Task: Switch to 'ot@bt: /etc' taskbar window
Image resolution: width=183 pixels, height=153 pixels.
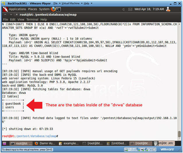Action: tap(166, 143)
